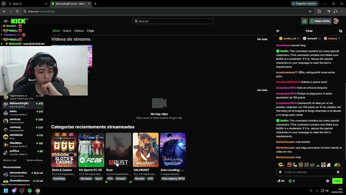Insert the cat face emote

tap(301, 165)
